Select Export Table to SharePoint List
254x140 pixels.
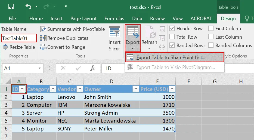[171, 57]
